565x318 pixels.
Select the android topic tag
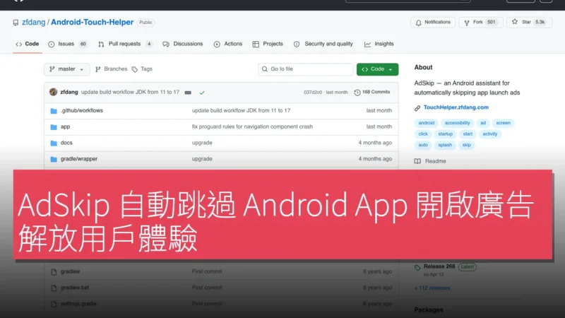(x=427, y=123)
